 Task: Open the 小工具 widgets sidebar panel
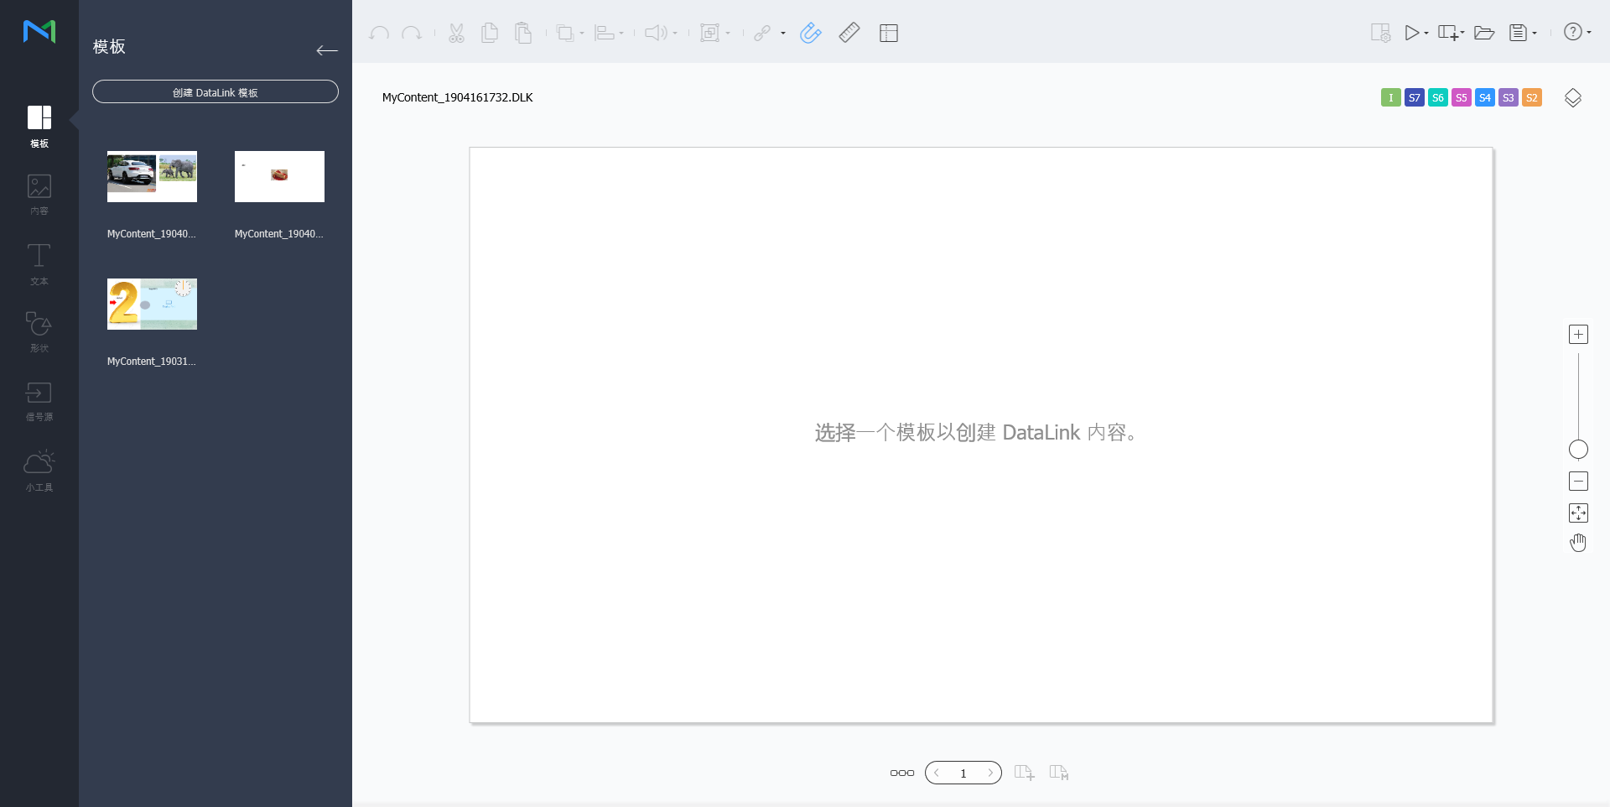coord(39,470)
